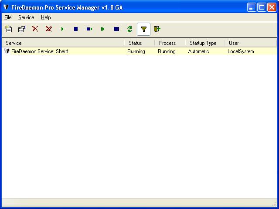
Task: Open the Help menu
Action: coord(46,17)
